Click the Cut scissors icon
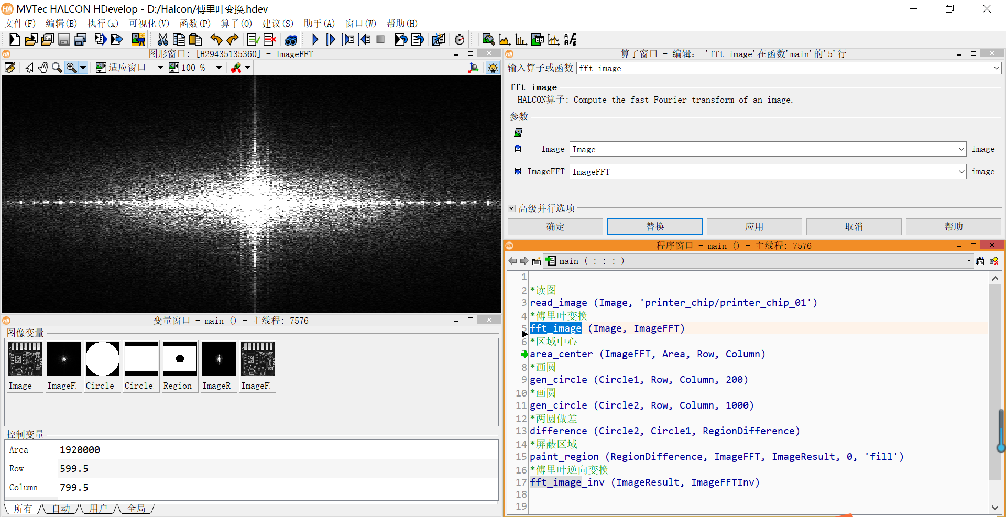Viewport: 1006px width, 517px height. (162, 39)
